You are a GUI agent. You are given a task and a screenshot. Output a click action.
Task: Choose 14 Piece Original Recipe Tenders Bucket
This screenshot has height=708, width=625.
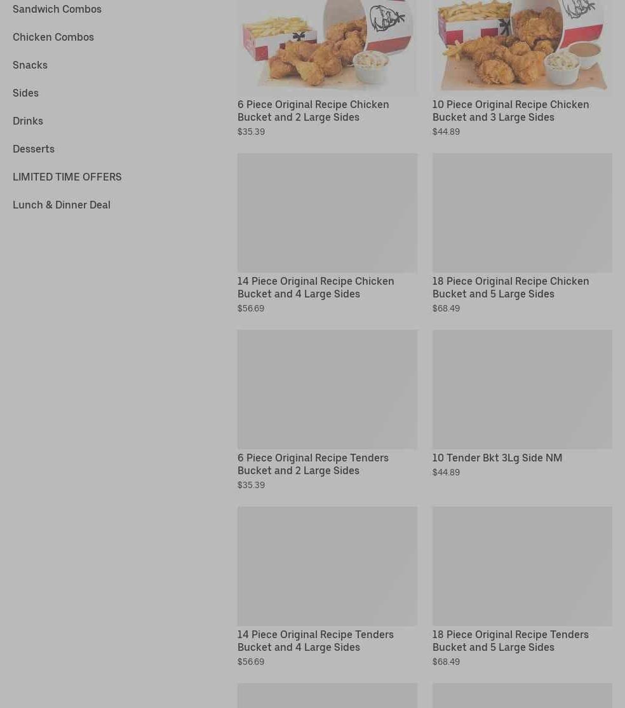pyautogui.click(x=316, y=641)
